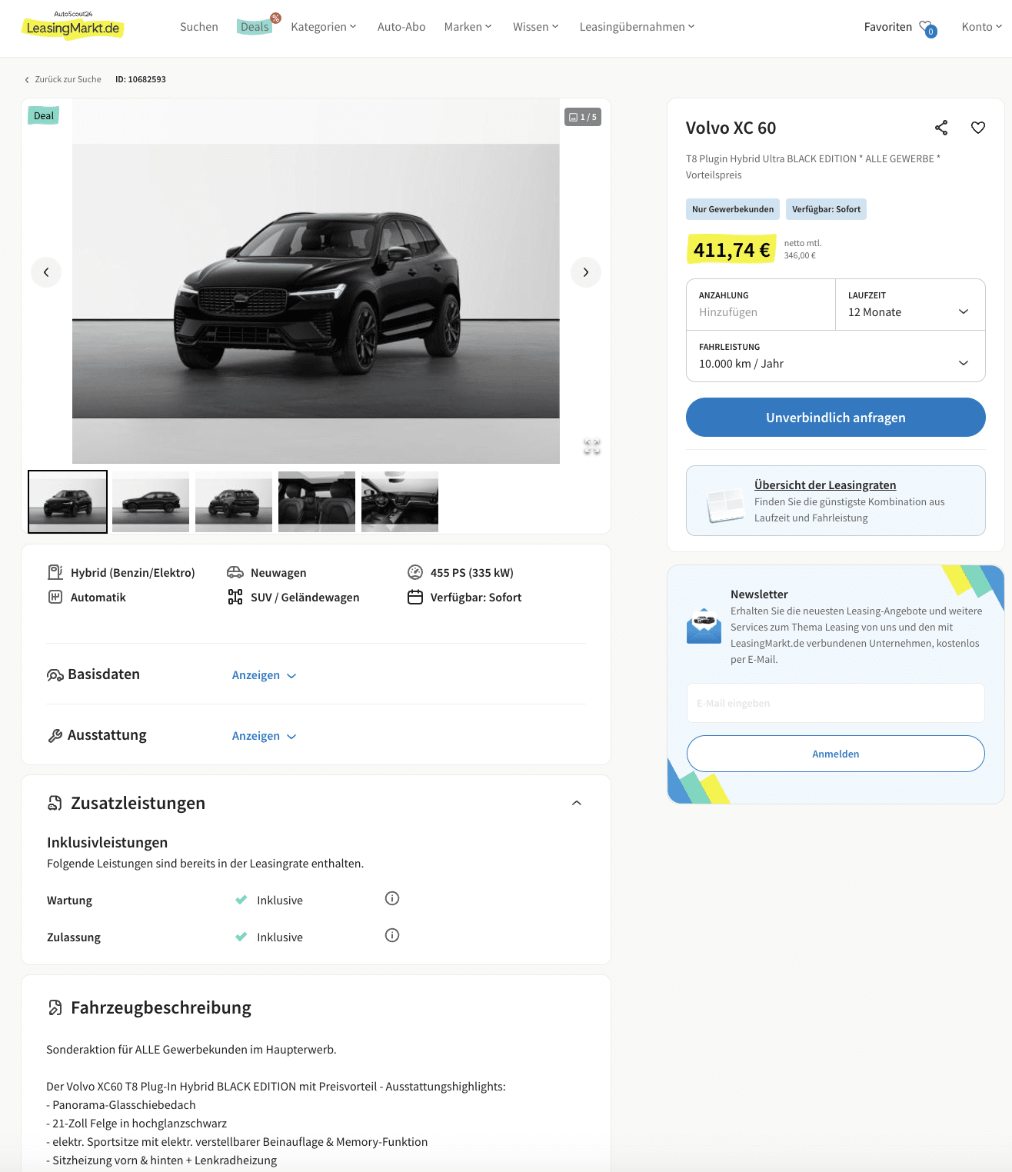Viewport: 1012px width, 1172px height.
Task: Click the main Volvo XC60 photo
Action: point(316,281)
